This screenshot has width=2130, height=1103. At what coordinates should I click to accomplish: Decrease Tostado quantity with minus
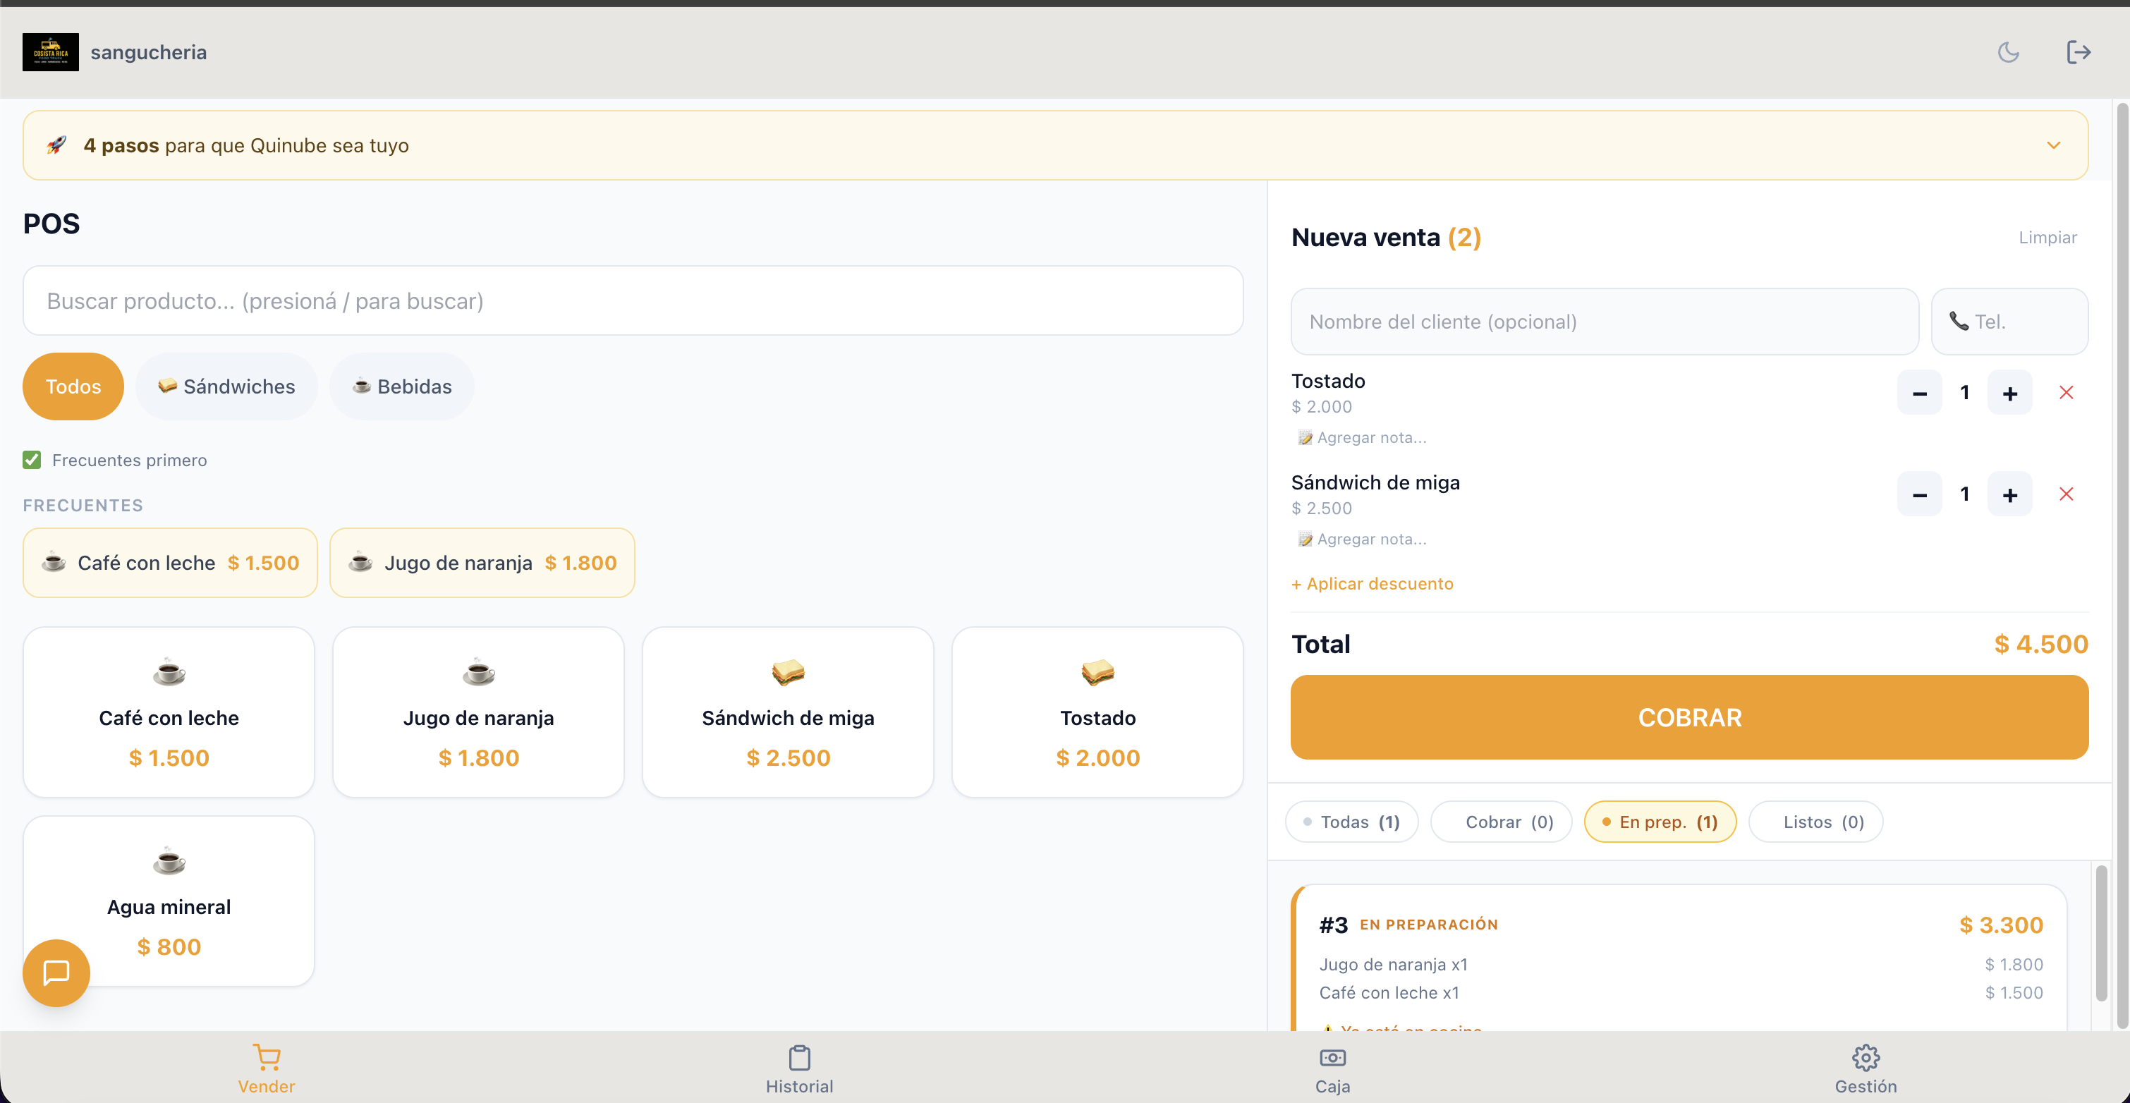coord(1919,393)
